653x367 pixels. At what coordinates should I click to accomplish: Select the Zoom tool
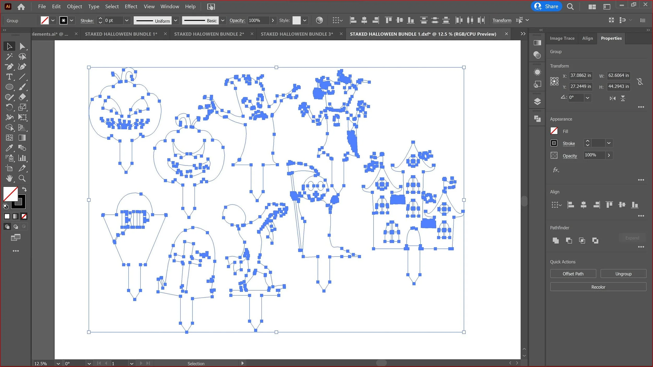(x=22, y=178)
